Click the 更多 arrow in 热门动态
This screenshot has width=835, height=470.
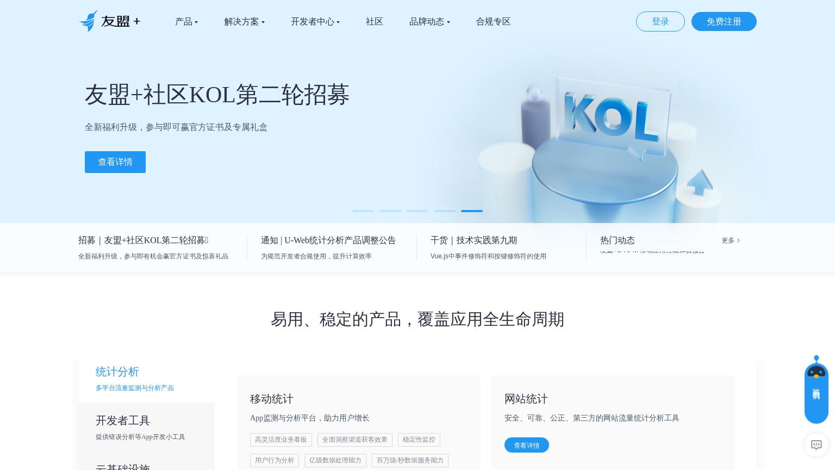pyautogui.click(x=731, y=240)
